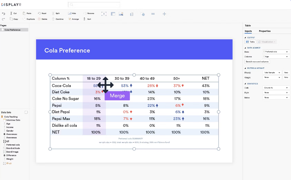
Task: Insert a shape using the shapes icon
Action: coord(143,14)
